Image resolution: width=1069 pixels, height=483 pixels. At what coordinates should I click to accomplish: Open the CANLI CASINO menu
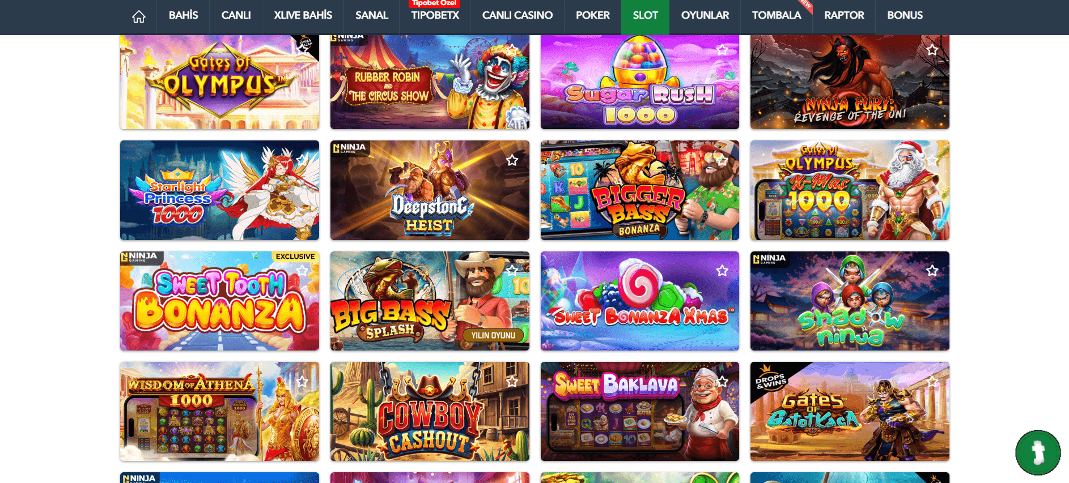[517, 15]
